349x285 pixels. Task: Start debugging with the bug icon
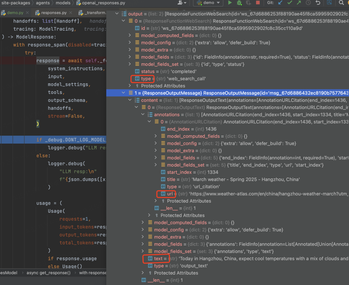tap(239, 3)
